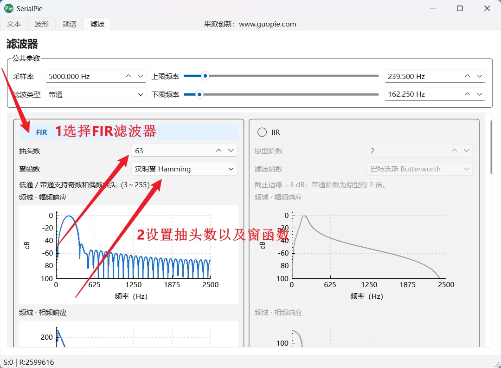Close the SerialPie window
The height and width of the screenshot is (368, 501).
tap(487, 8)
